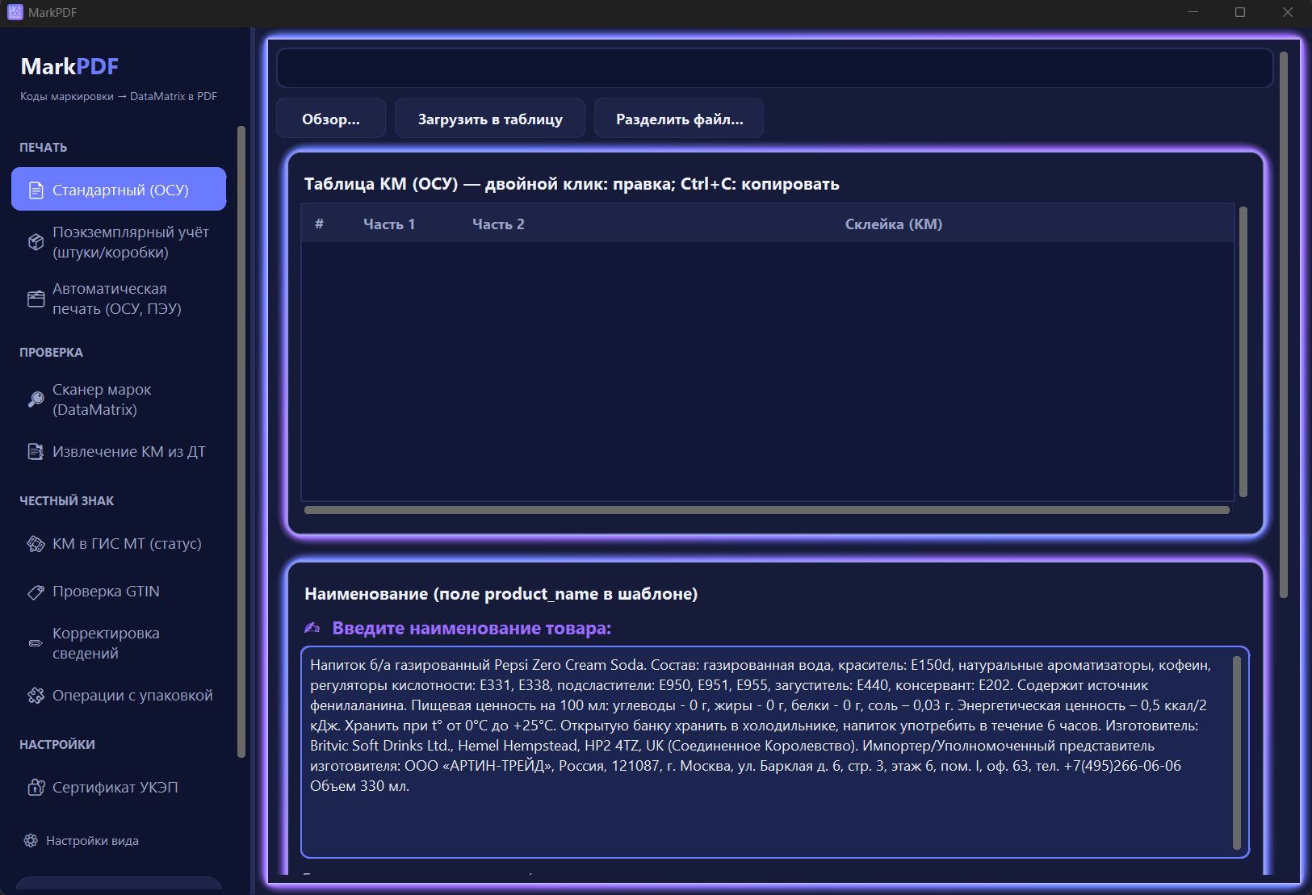The width and height of the screenshot is (1312, 895).
Task: Click the pencil icon near Введите наименование товара
Action: tap(312, 628)
